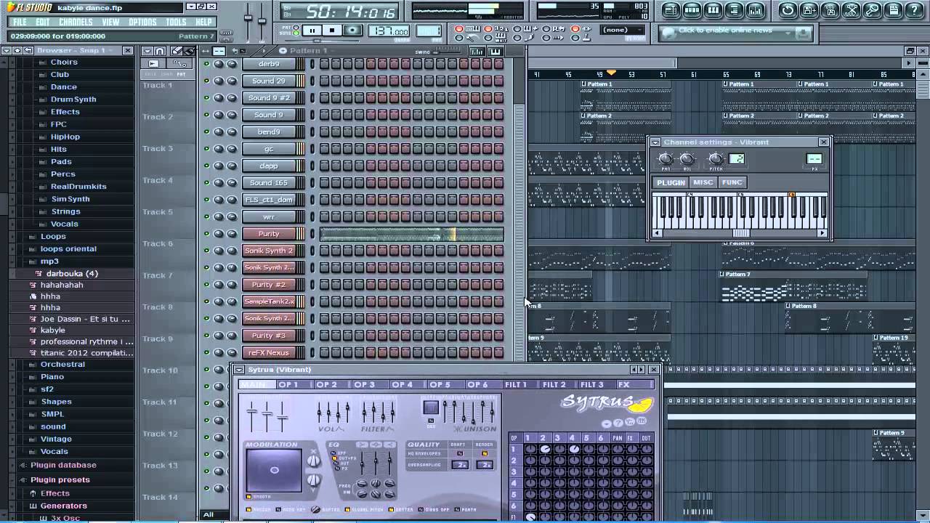Image resolution: width=930 pixels, height=523 pixels.
Task: Click the Record button in transport
Action: 352,31
